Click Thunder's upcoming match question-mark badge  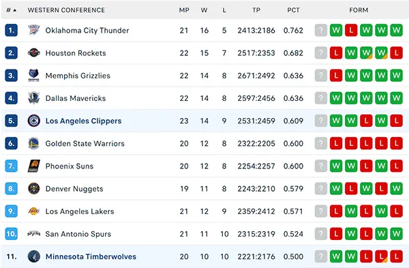tap(321, 30)
